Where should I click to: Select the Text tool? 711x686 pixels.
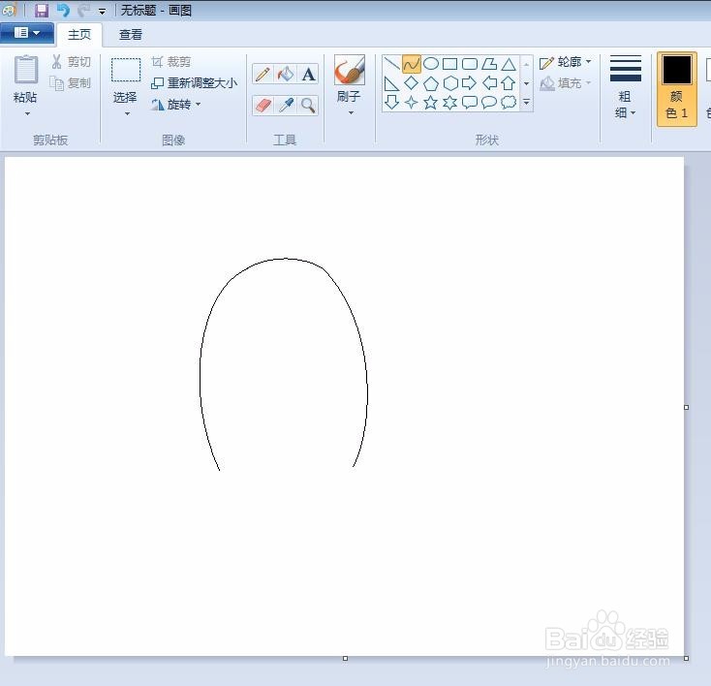[308, 74]
